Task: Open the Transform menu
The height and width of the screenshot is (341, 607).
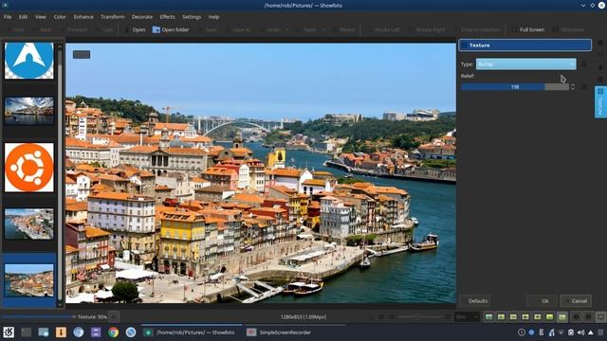Action: coord(112,17)
